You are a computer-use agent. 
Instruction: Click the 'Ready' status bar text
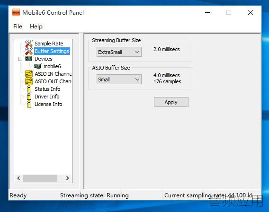coord(18,195)
